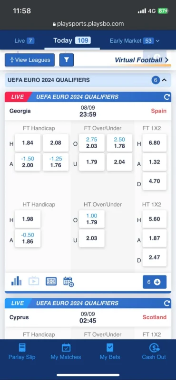Open the View Leagues button
The width and height of the screenshot is (176, 380).
[29, 60]
